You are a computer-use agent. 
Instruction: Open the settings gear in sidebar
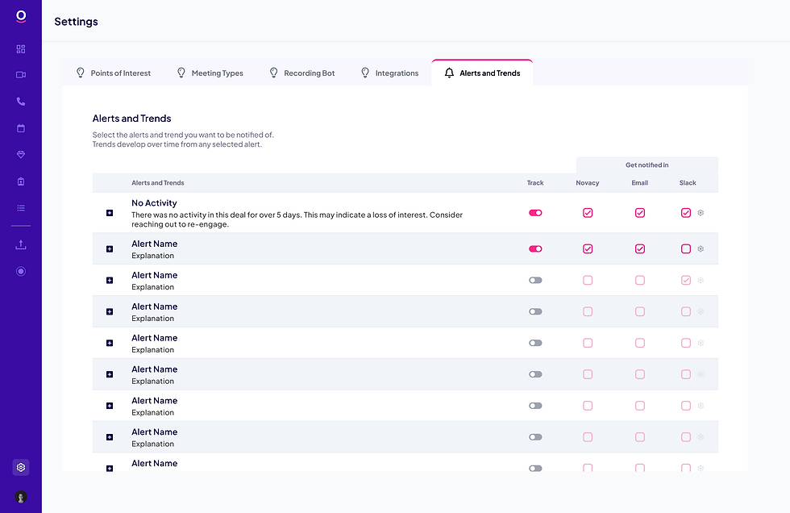21,467
